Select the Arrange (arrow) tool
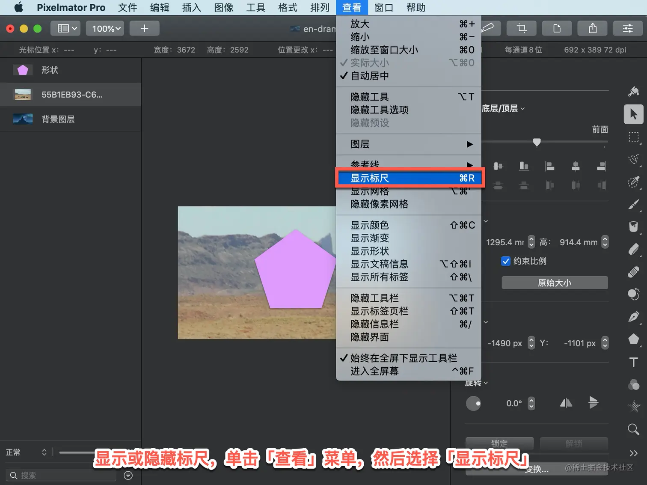The height and width of the screenshot is (485, 647). tap(634, 114)
